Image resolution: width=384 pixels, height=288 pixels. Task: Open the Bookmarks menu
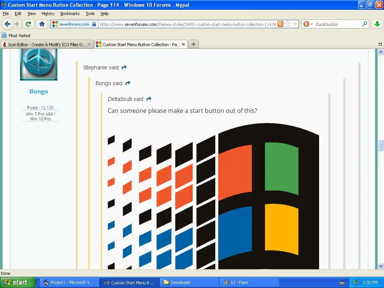pos(70,13)
